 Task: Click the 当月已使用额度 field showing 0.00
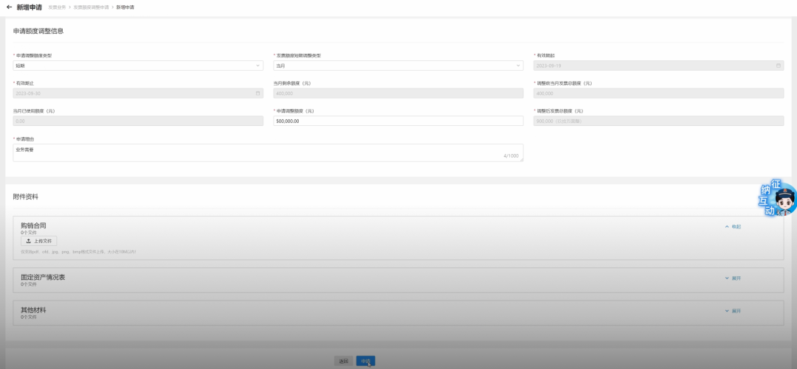point(138,121)
